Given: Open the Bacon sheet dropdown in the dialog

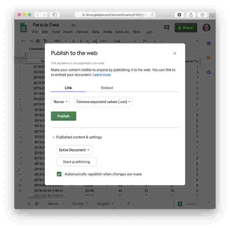Looking at the screenshot, I should (60, 102).
